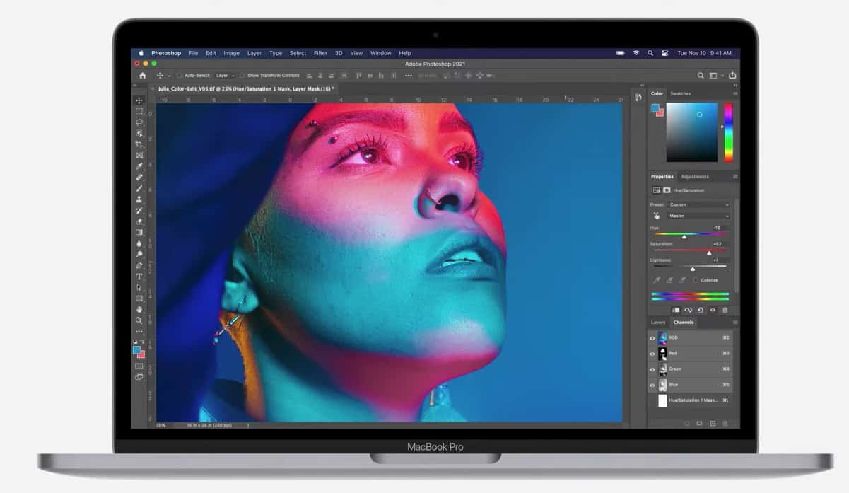Click the foreground color swatch in toolbar
Screen dimensions: 849x493
pyautogui.click(x=136, y=349)
